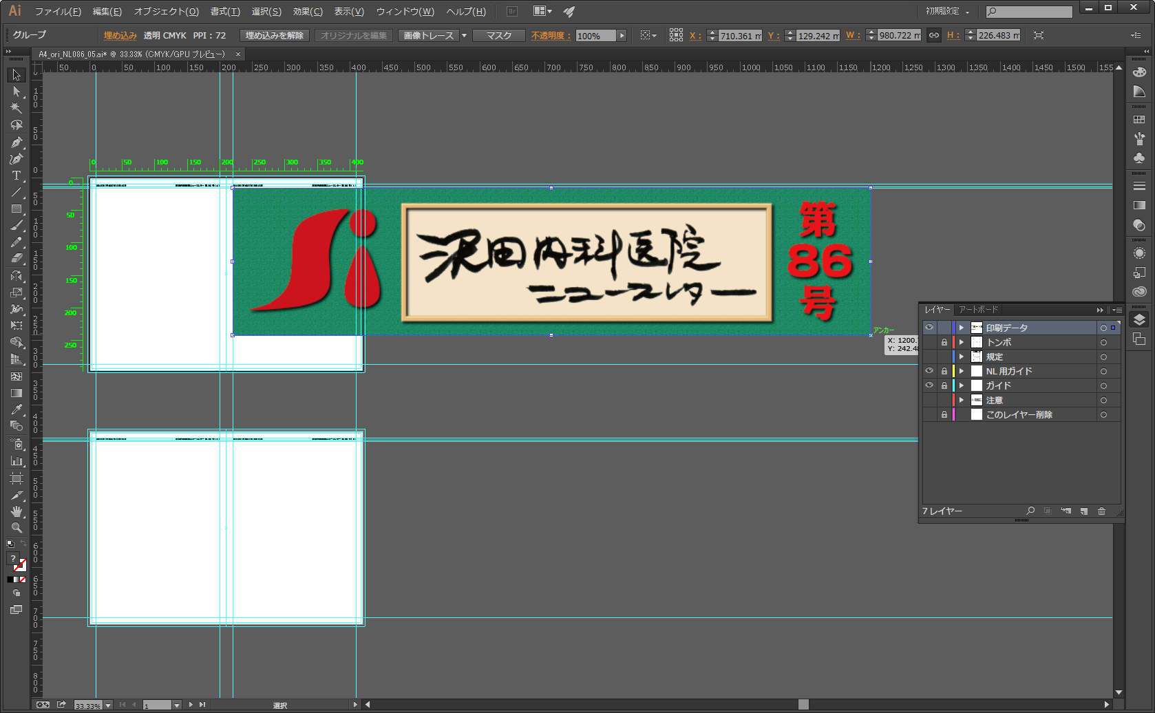The height and width of the screenshot is (713, 1155).
Task: Open the オブジェクト(O) menu
Action: coord(166,12)
